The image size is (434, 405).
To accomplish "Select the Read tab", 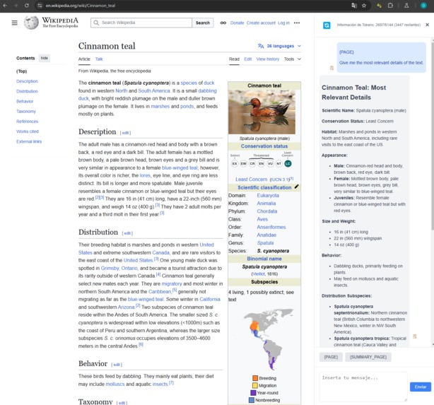I will click(x=234, y=59).
